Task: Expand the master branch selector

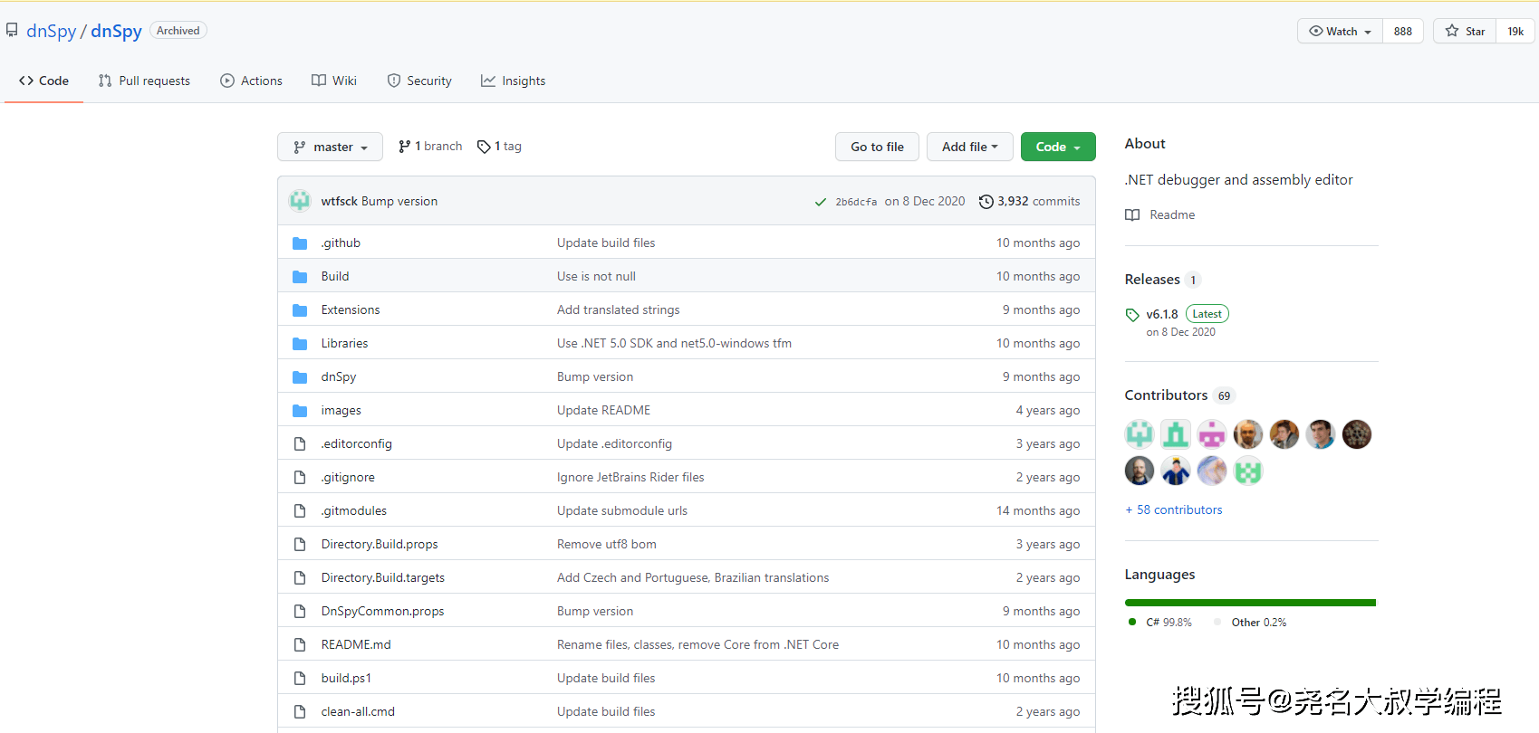Action: tap(330, 147)
